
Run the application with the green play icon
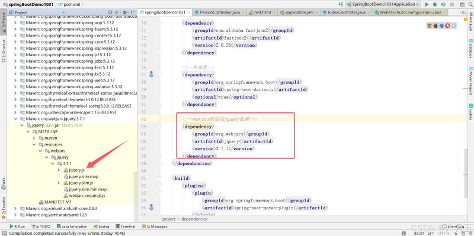tap(427, 4)
